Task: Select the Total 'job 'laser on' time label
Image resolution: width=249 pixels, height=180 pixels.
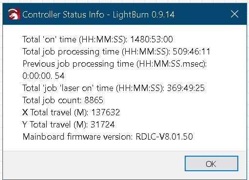Action: pos(94,88)
